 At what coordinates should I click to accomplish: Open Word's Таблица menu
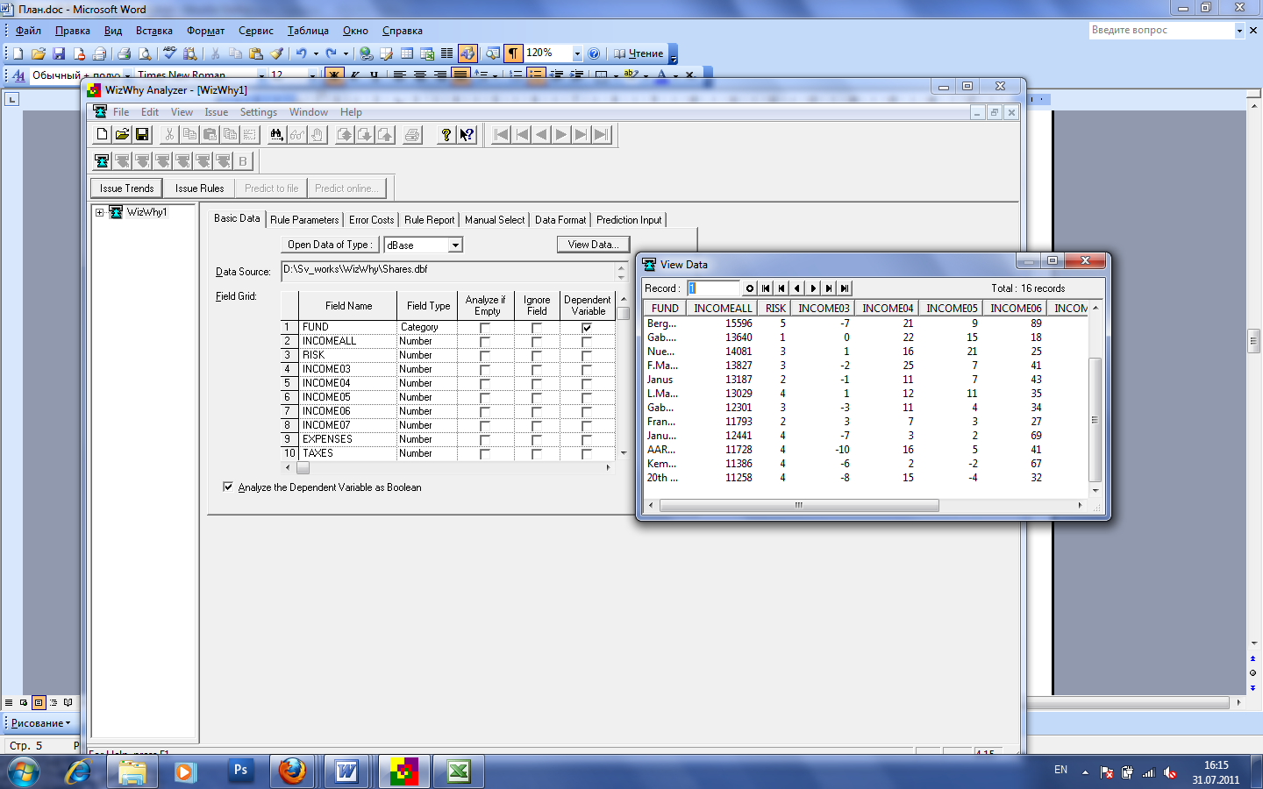pyautogui.click(x=308, y=31)
